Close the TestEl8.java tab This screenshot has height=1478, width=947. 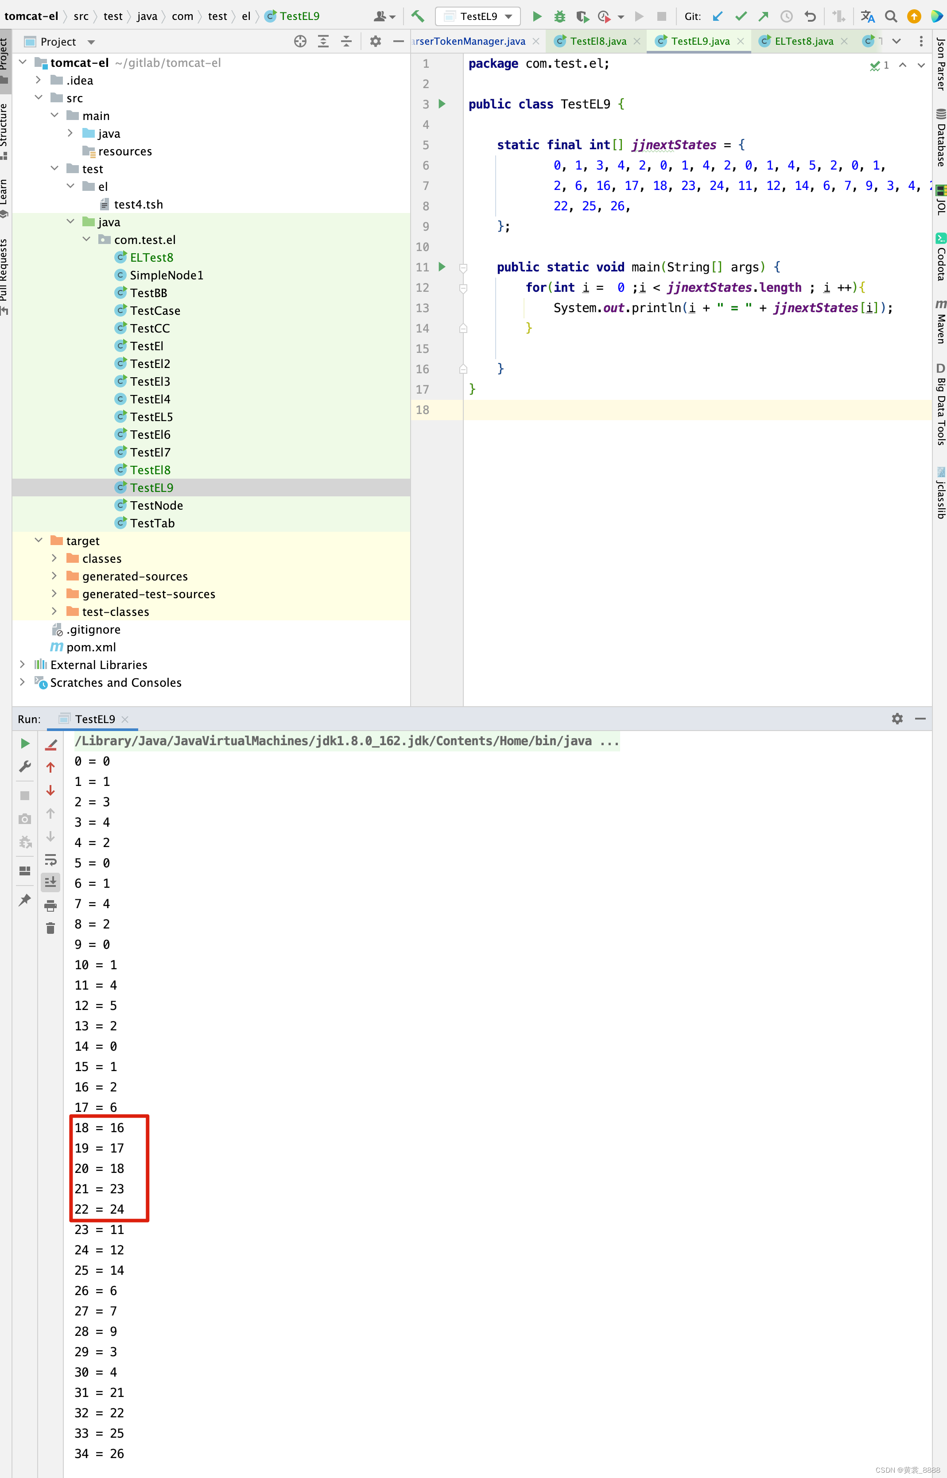(637, 41)
